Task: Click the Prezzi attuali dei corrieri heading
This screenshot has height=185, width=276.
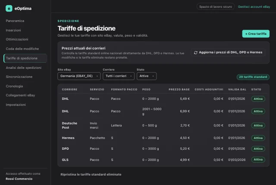Action: click(83, 48)
